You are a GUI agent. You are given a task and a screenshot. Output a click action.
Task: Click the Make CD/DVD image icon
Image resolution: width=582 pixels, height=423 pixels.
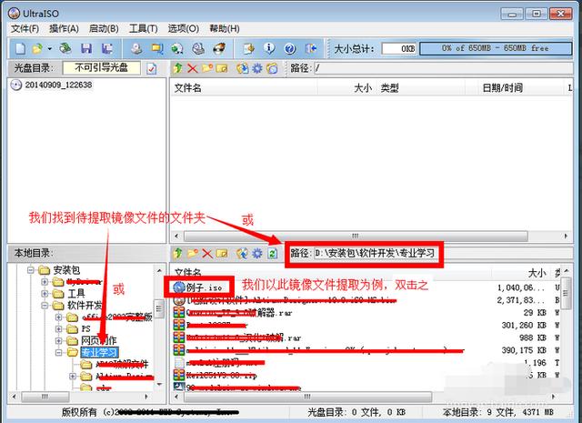coord(136,48)
